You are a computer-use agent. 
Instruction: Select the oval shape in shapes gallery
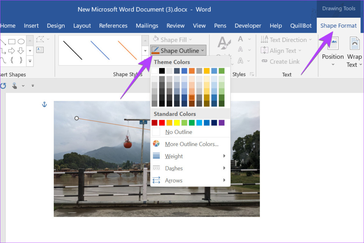[x=21, y=42]
